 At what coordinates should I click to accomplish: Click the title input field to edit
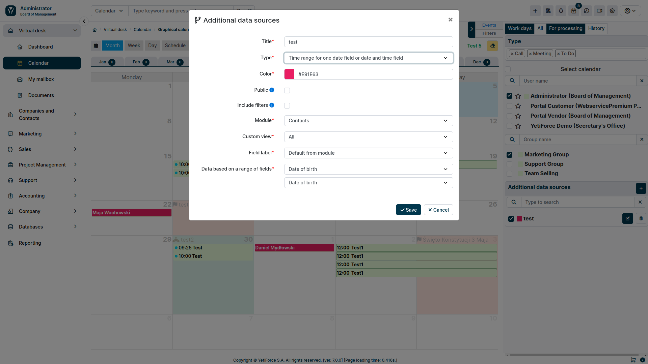(369, 42)
